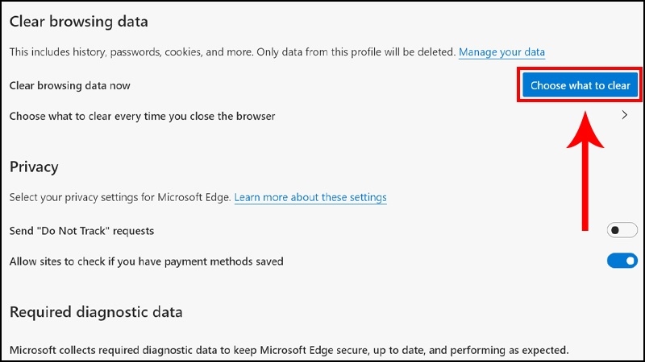Screen dimensions: 645x362
Task: Click "Only data from this profile" sentence
Action: point(356,52)
